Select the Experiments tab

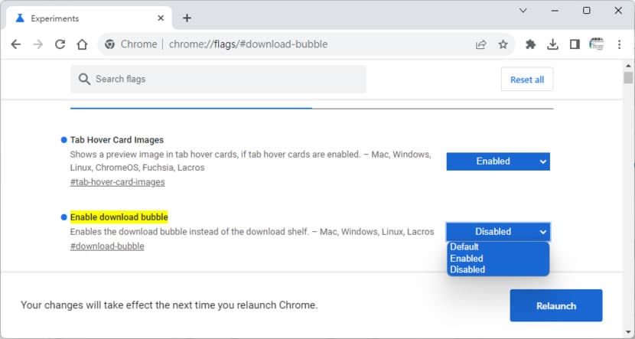point(89,18)
